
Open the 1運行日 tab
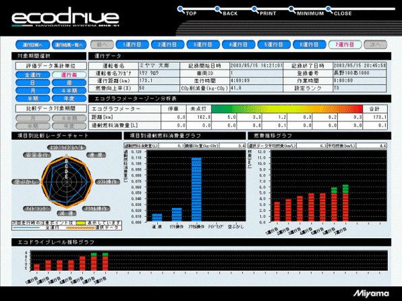(132, 45)
